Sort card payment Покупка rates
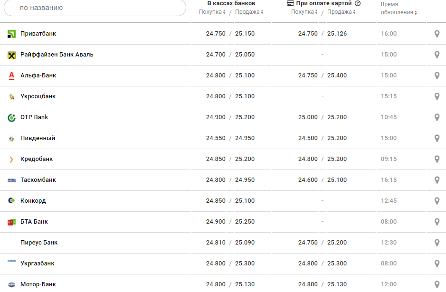 304,12
